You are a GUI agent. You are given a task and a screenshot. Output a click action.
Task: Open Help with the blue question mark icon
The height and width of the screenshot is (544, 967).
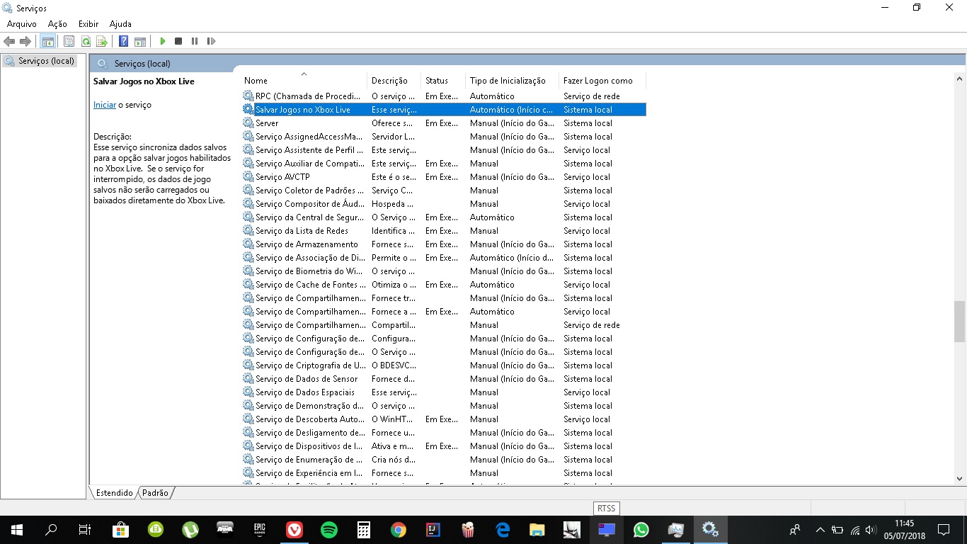click(x=123, y=42)
